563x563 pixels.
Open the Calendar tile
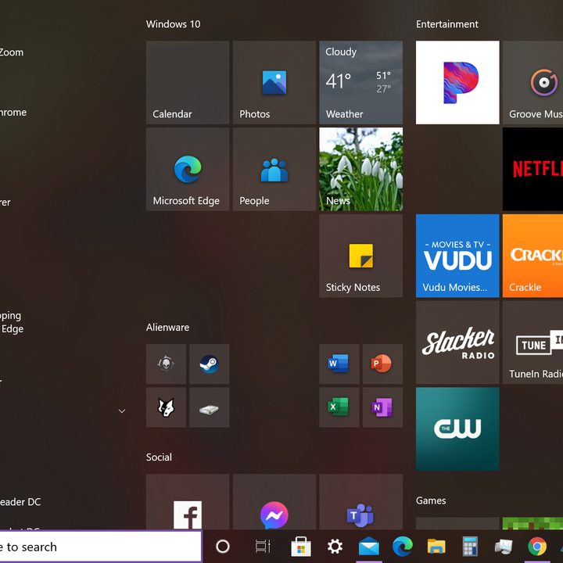(x=188, y=82)
